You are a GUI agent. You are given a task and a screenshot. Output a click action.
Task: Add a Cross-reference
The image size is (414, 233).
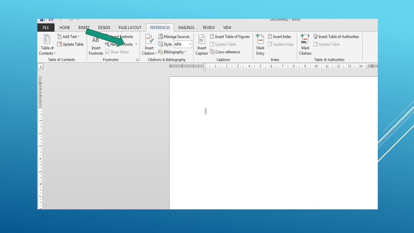tap(225, 52)
